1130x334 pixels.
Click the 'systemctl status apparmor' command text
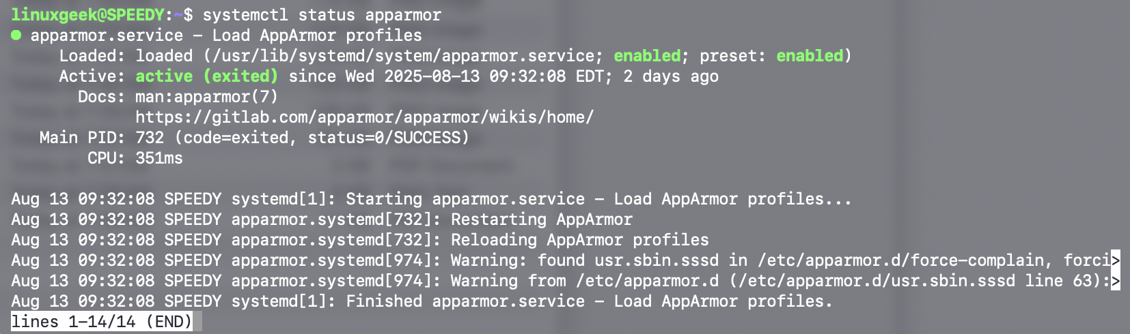[322, 14]
